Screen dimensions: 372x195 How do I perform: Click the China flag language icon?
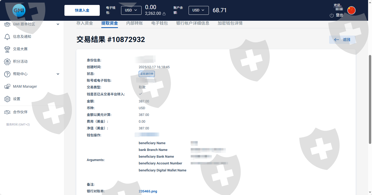[x=351, y=10]
